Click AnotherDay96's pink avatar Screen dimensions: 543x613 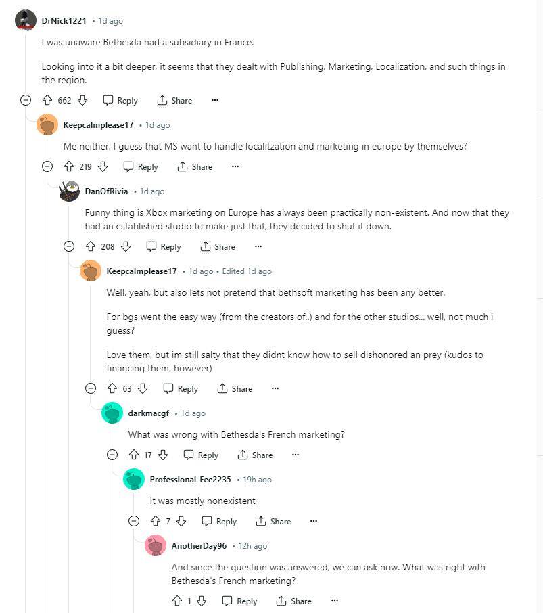[156, 546]
